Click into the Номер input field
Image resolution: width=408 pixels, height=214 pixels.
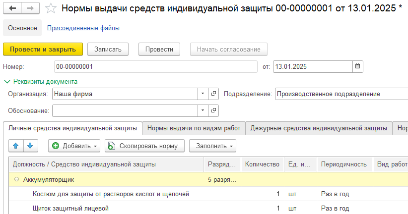point(155,66)
